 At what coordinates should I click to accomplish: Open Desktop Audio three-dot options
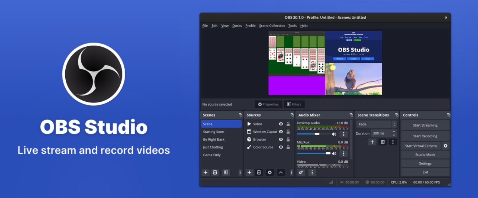point(343,134)
